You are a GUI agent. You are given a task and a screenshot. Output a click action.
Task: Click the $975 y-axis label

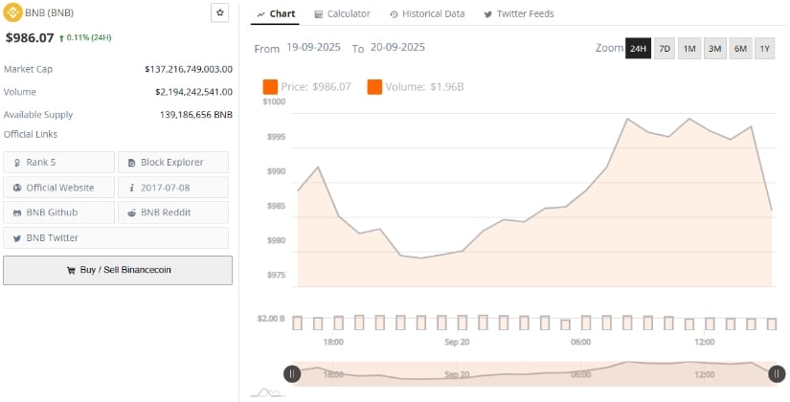[276, 275]
